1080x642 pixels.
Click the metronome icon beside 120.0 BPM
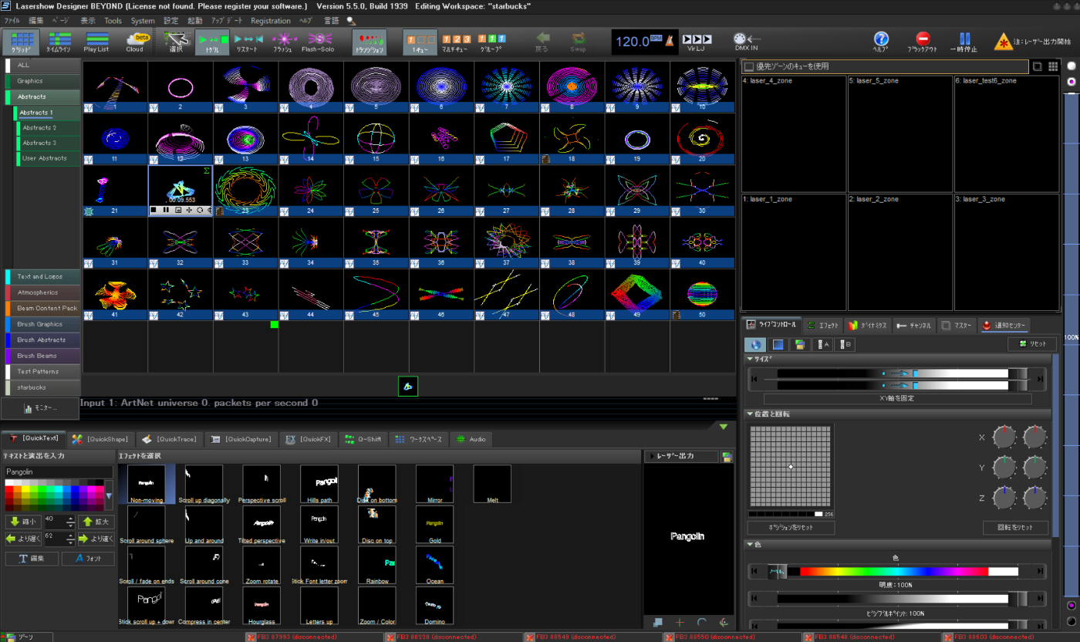pos(670,41)
